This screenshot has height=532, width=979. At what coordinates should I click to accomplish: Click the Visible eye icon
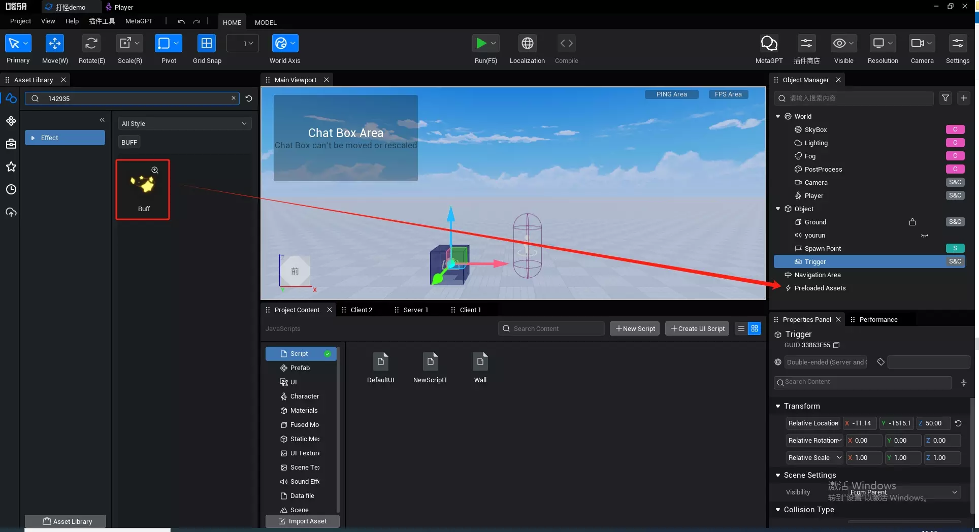(x=839, y=43)
